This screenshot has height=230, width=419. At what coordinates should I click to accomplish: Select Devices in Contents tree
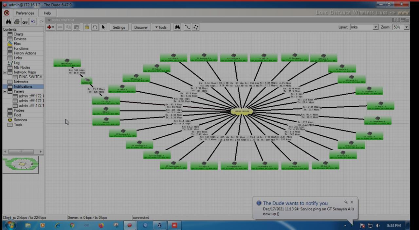(x=20, y=39)
